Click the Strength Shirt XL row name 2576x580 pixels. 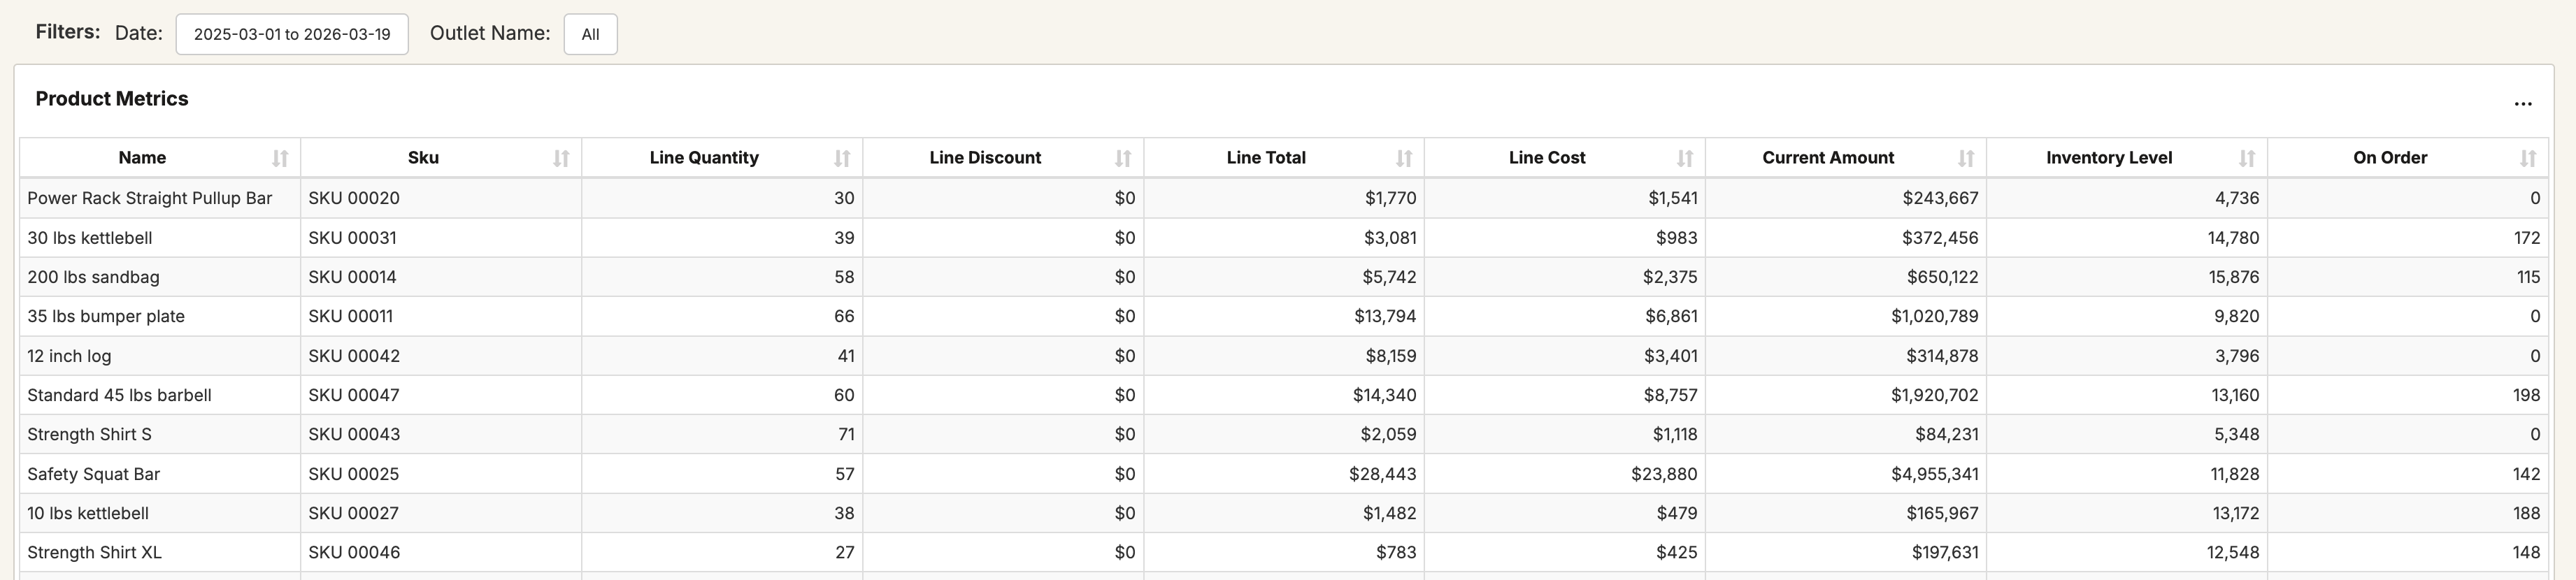[94, 552]
